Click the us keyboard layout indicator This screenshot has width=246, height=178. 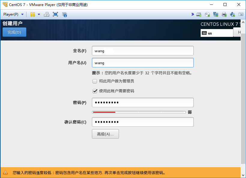217,33
